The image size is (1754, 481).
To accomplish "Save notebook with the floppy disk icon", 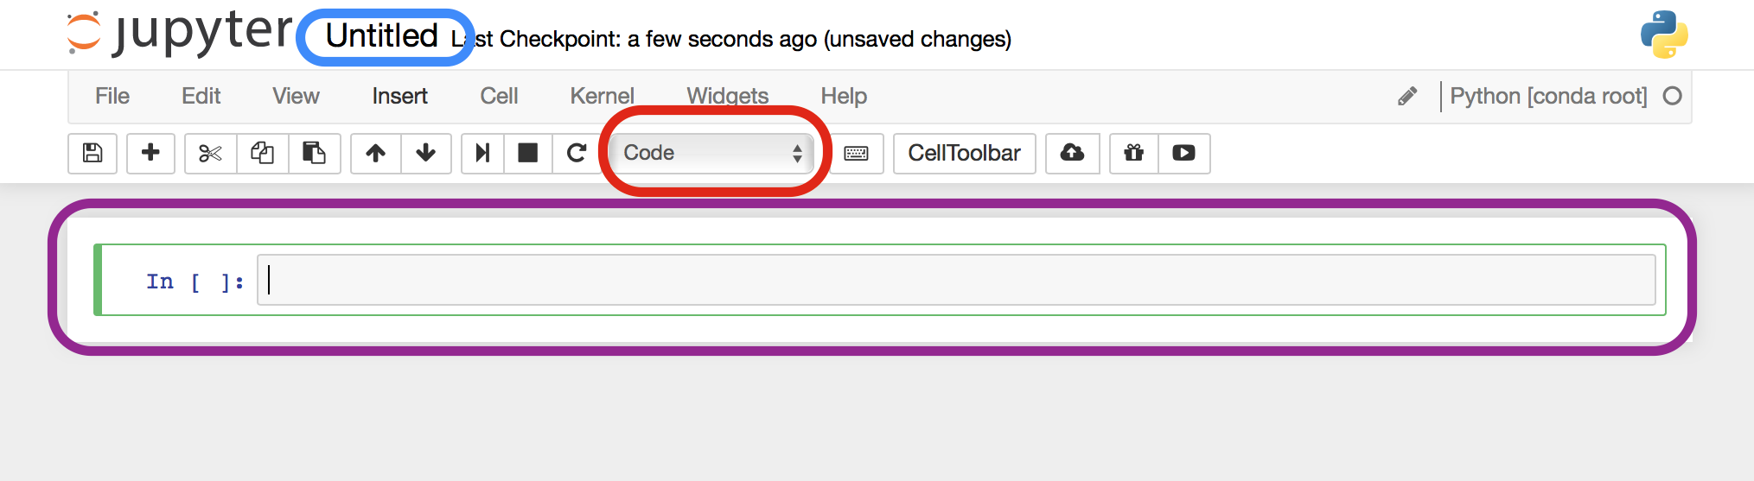I will (x=92, y=153).
